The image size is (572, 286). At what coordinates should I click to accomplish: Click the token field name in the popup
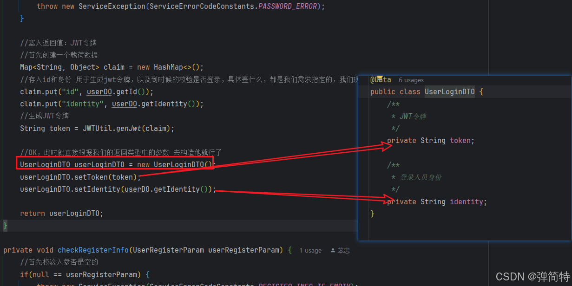point(460,140)
